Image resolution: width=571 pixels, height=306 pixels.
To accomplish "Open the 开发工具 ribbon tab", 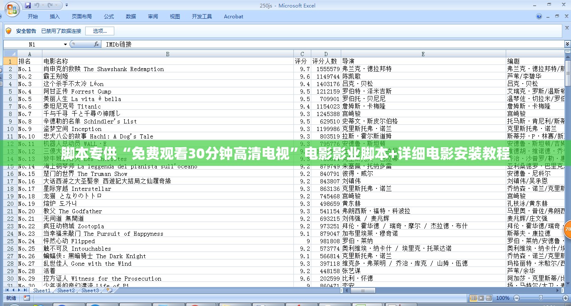I will [x=202, y=17].
